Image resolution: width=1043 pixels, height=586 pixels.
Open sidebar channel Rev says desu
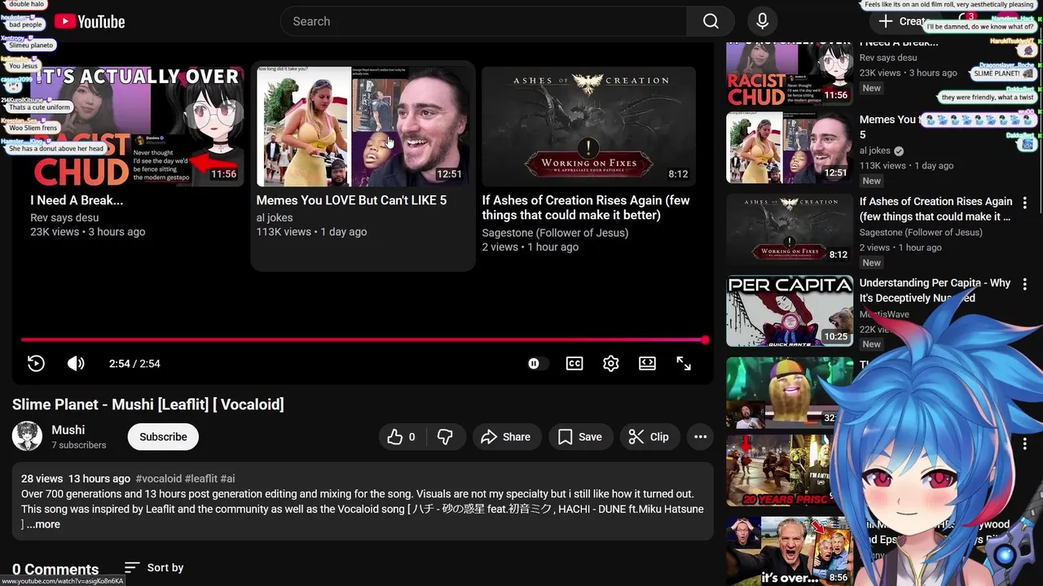pos(888,58)
